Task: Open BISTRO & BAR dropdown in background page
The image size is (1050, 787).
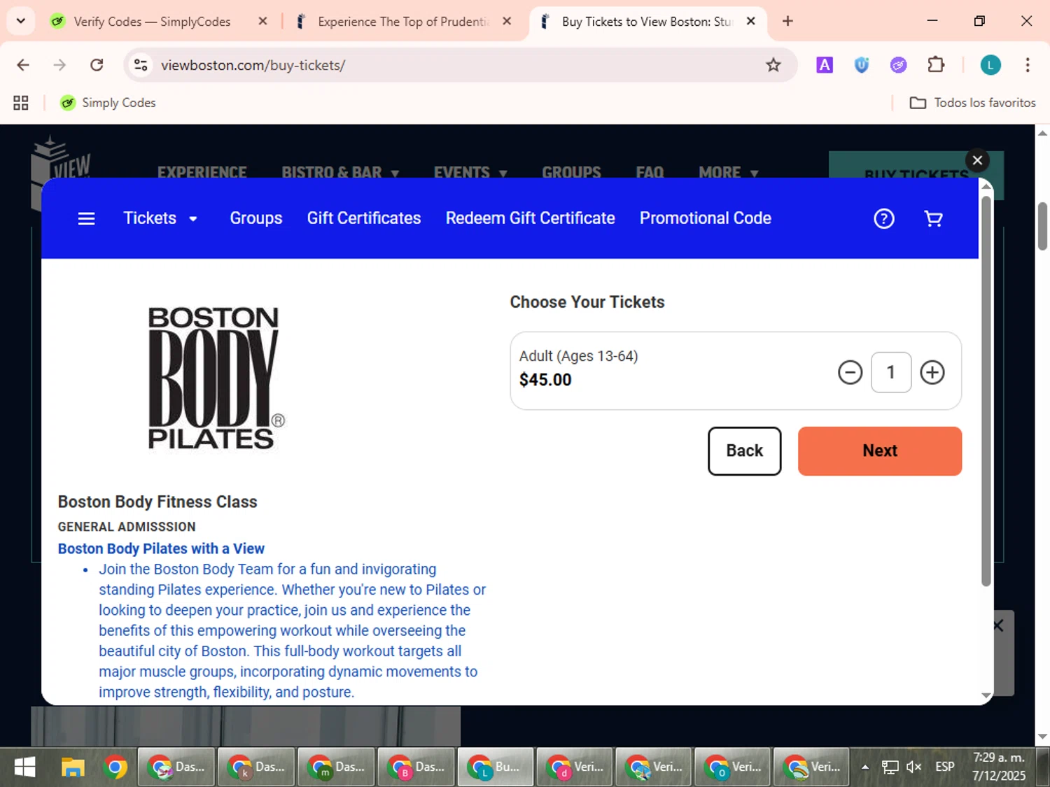Action: click(x=340, y=172)
